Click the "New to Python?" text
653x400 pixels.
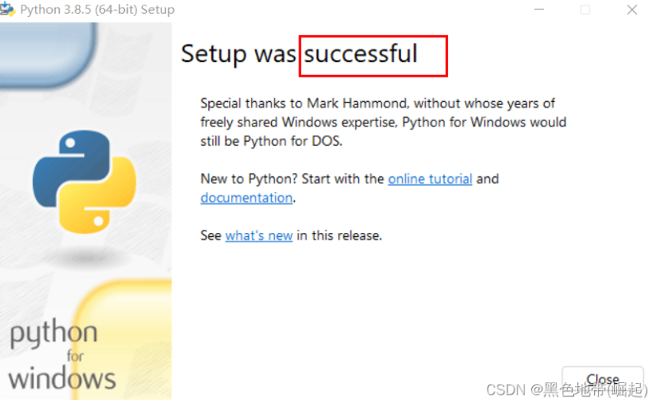250,179
